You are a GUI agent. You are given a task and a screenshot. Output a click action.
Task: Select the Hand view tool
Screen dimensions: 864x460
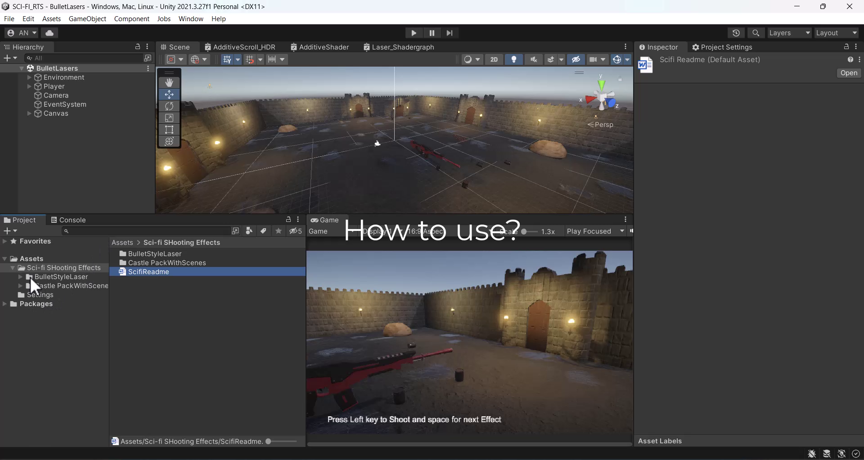coord(169,82)
